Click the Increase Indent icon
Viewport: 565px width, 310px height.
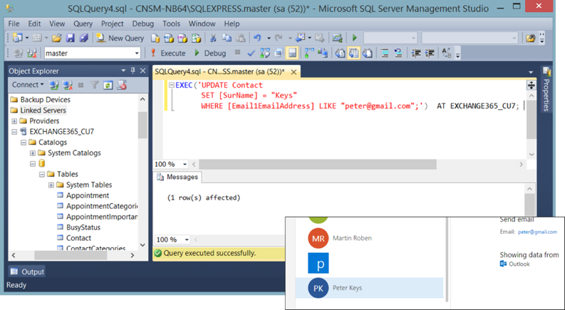pyautogui.click(x=430, y=53)
